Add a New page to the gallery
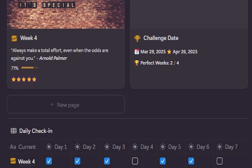This screenshot has width=252, height=168. [x=66, y=105]
